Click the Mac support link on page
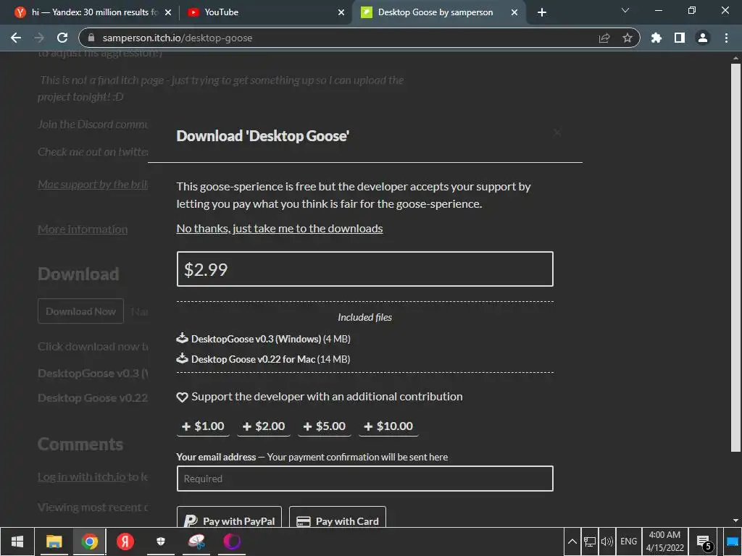The width and height of the screenshot is (742, 556). coord(93,185)
